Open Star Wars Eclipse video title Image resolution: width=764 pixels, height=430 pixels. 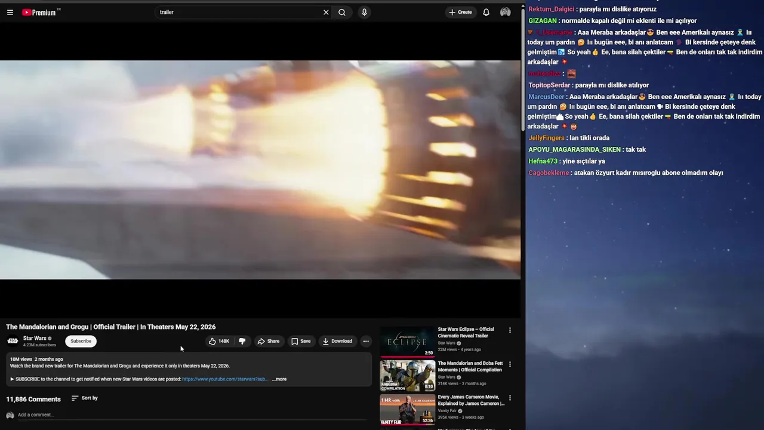pyautogui.click(x=466, y=333)
